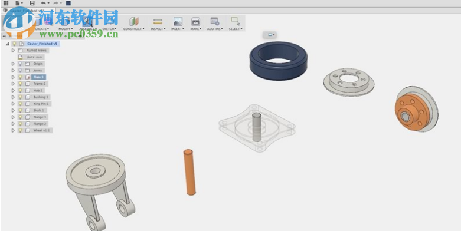Open the MAKE dropdown
461x231 pixels.
pyautogui.click(x=196, y=29)
